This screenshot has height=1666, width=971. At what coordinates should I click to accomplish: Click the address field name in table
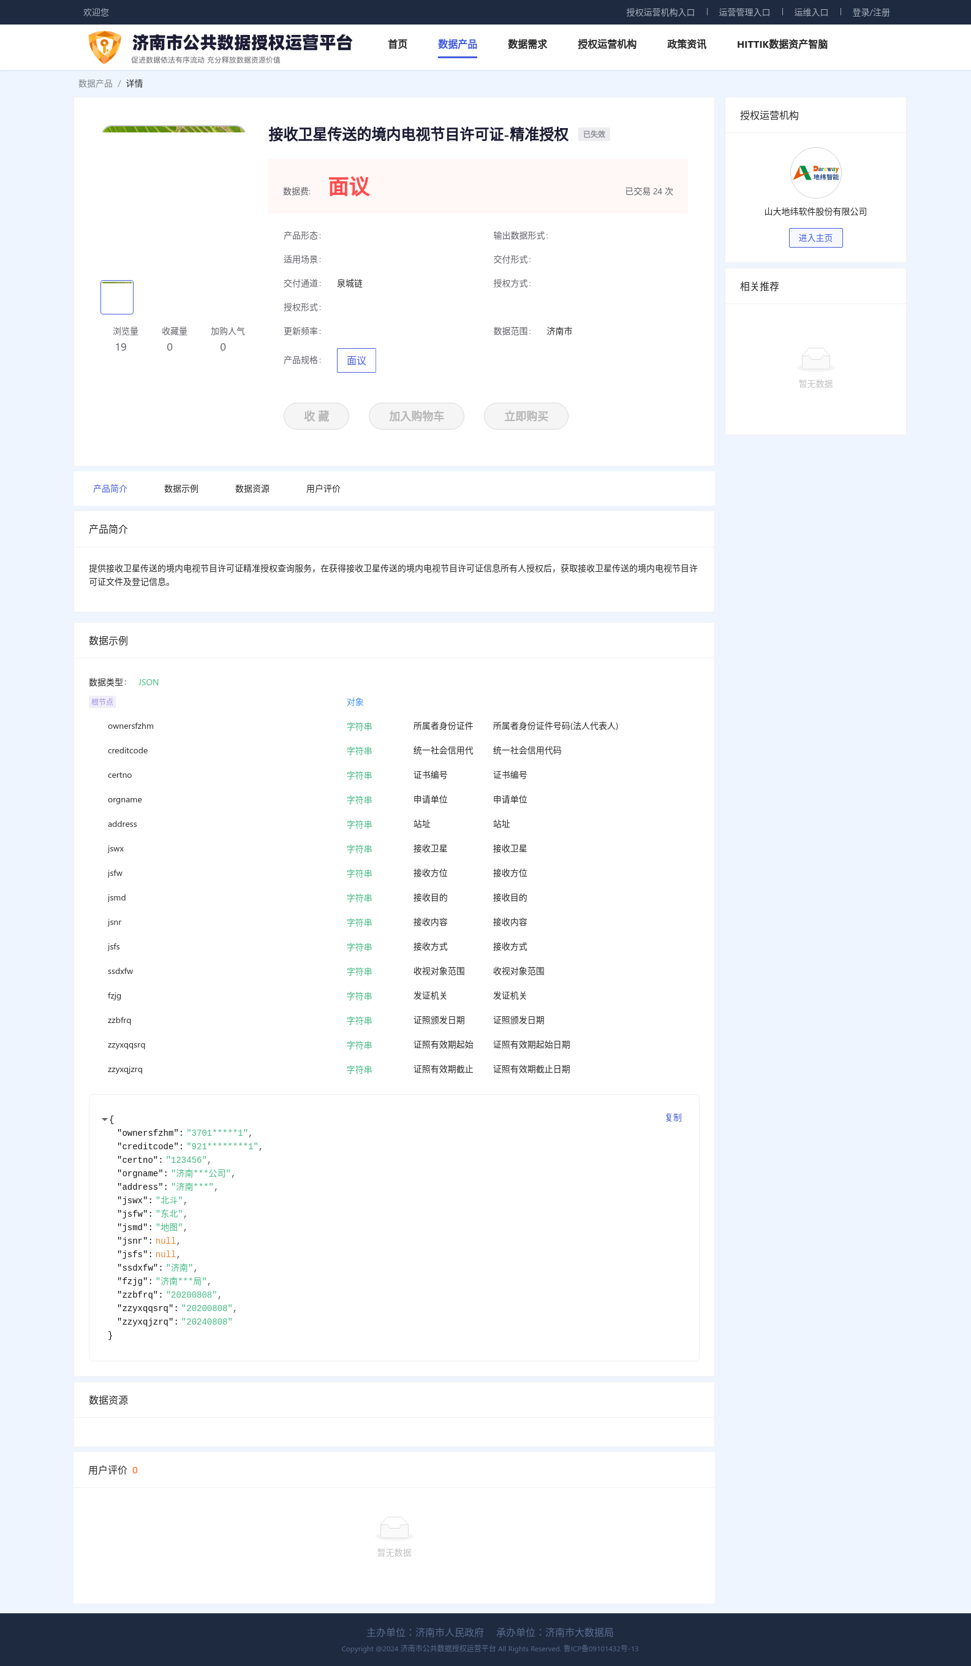click(x=122, y=824)
